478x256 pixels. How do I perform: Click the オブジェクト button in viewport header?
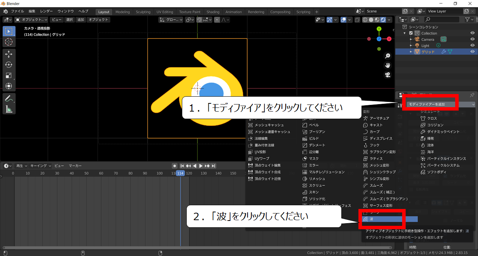pos(98,20)
